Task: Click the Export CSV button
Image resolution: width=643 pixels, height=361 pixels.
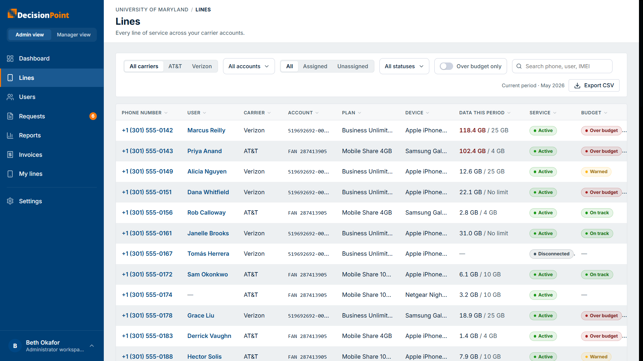Action: pos(594,86)
